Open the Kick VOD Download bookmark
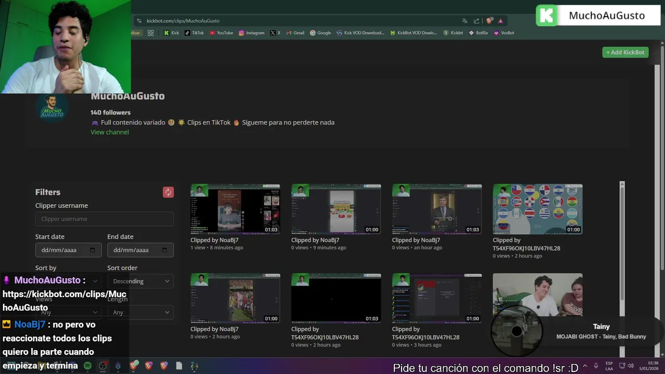The width and height of the screenshot is (665, 374). click(x=361, y=33)
